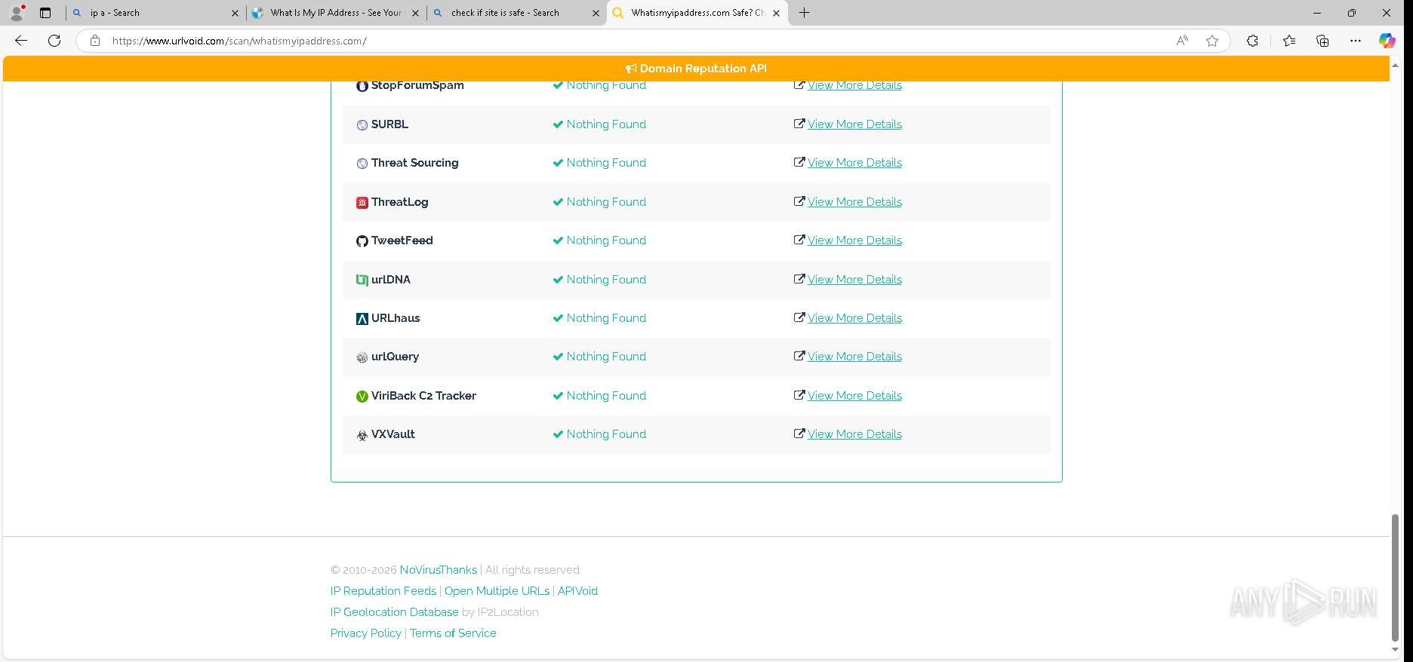Open the Collections icon
Viewport: 1413px width, 662px height.
1322,41
